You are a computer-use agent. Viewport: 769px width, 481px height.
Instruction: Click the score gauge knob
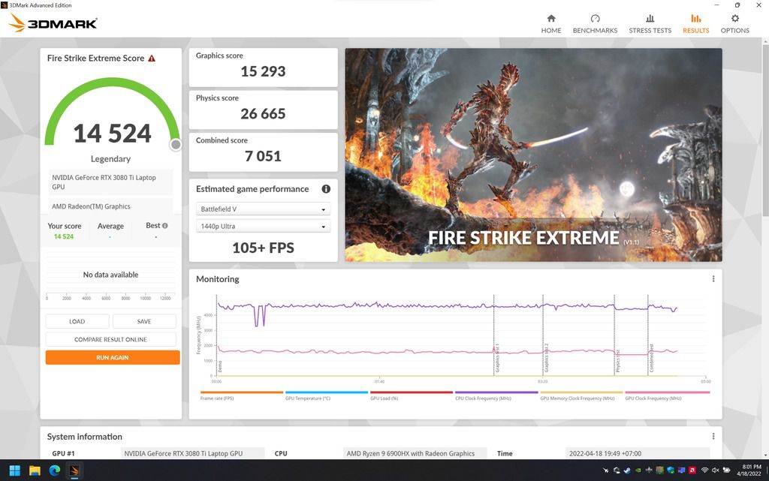pos(176,145)
